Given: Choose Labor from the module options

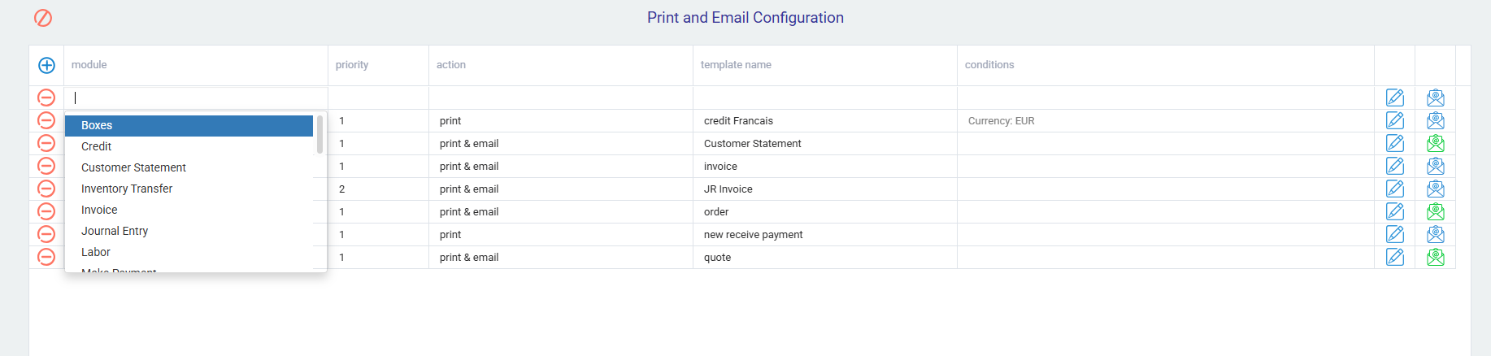Looking at the screenshot, I should point(96,252).
